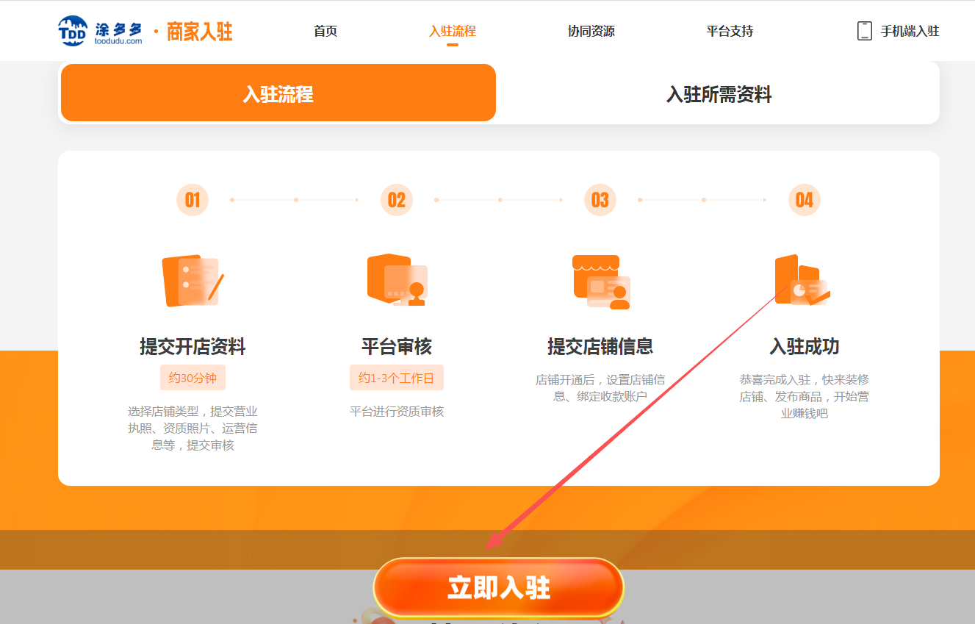Open 平台支持 navigation item
This screenshot has width=975, height=624.
click(x=730, y=31)
